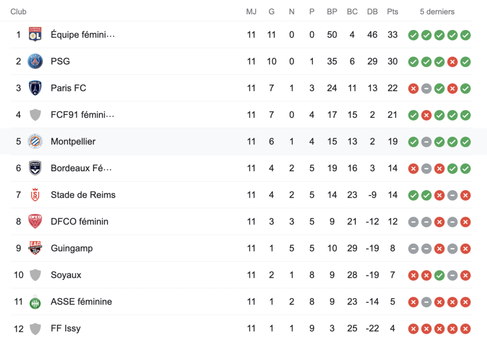Open the Stade de Reims team link

83,195
